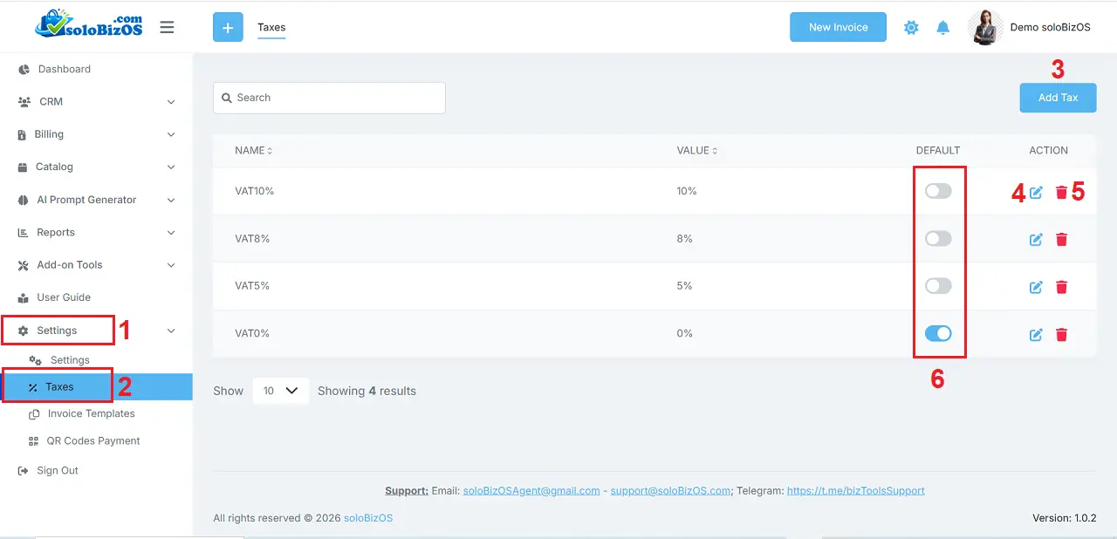Image resolution: width=1117 pixels, height=539 pixels.
Task: Click the CRM people icon
Action: 24,102
